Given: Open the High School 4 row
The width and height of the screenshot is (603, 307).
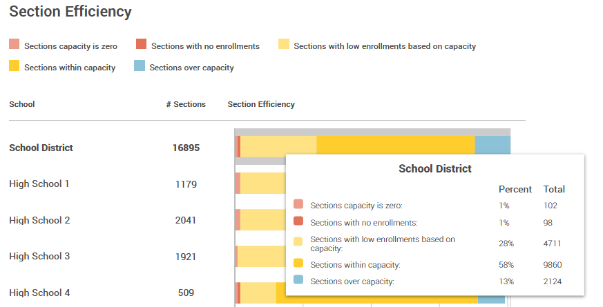Looking at the screenshot, I should (x=39, y=293).
